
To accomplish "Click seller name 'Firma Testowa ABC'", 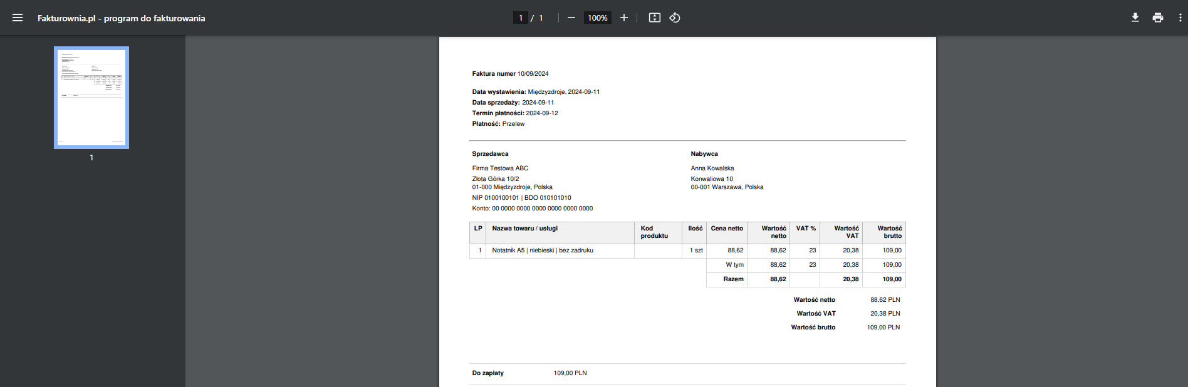I will (x=500, y=168).
